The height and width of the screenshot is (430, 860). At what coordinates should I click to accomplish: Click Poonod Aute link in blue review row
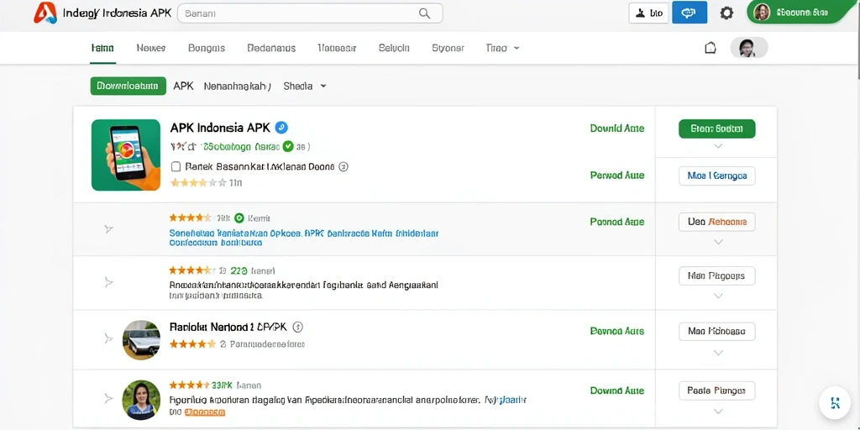[617, 222]
